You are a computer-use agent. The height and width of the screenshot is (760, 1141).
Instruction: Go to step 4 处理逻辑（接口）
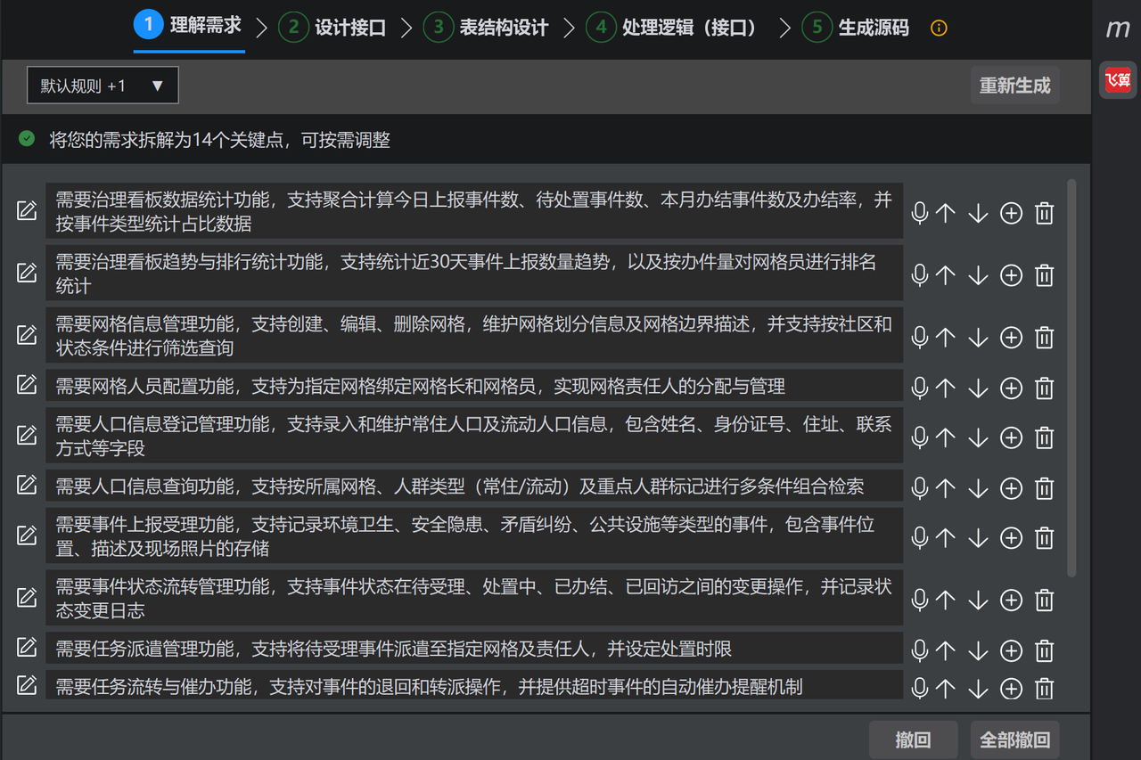672,28
